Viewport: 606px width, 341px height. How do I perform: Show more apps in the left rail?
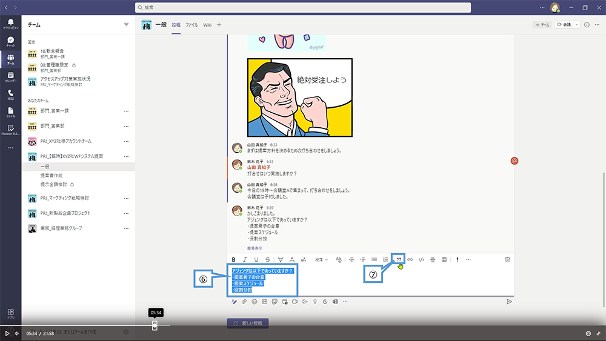(10, 148)
